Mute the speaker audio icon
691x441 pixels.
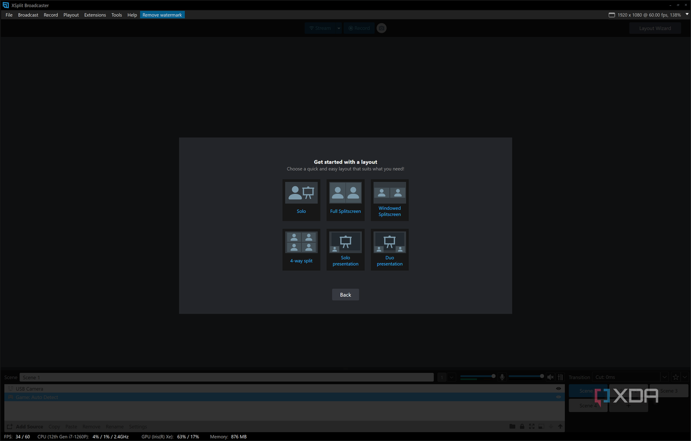tap(550, 377)
